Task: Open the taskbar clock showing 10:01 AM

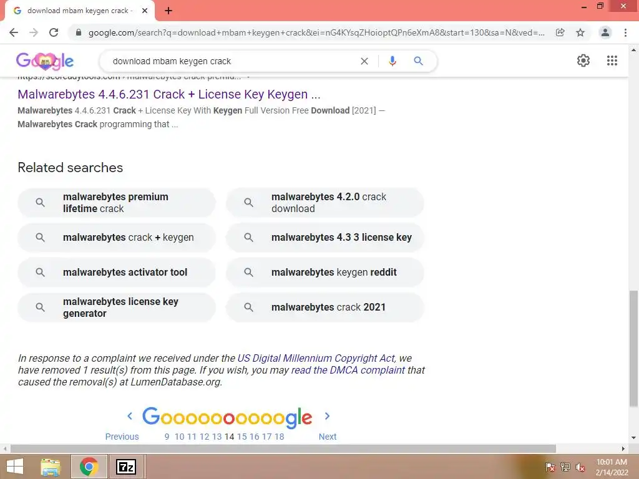Action: (x=612, y=467)
